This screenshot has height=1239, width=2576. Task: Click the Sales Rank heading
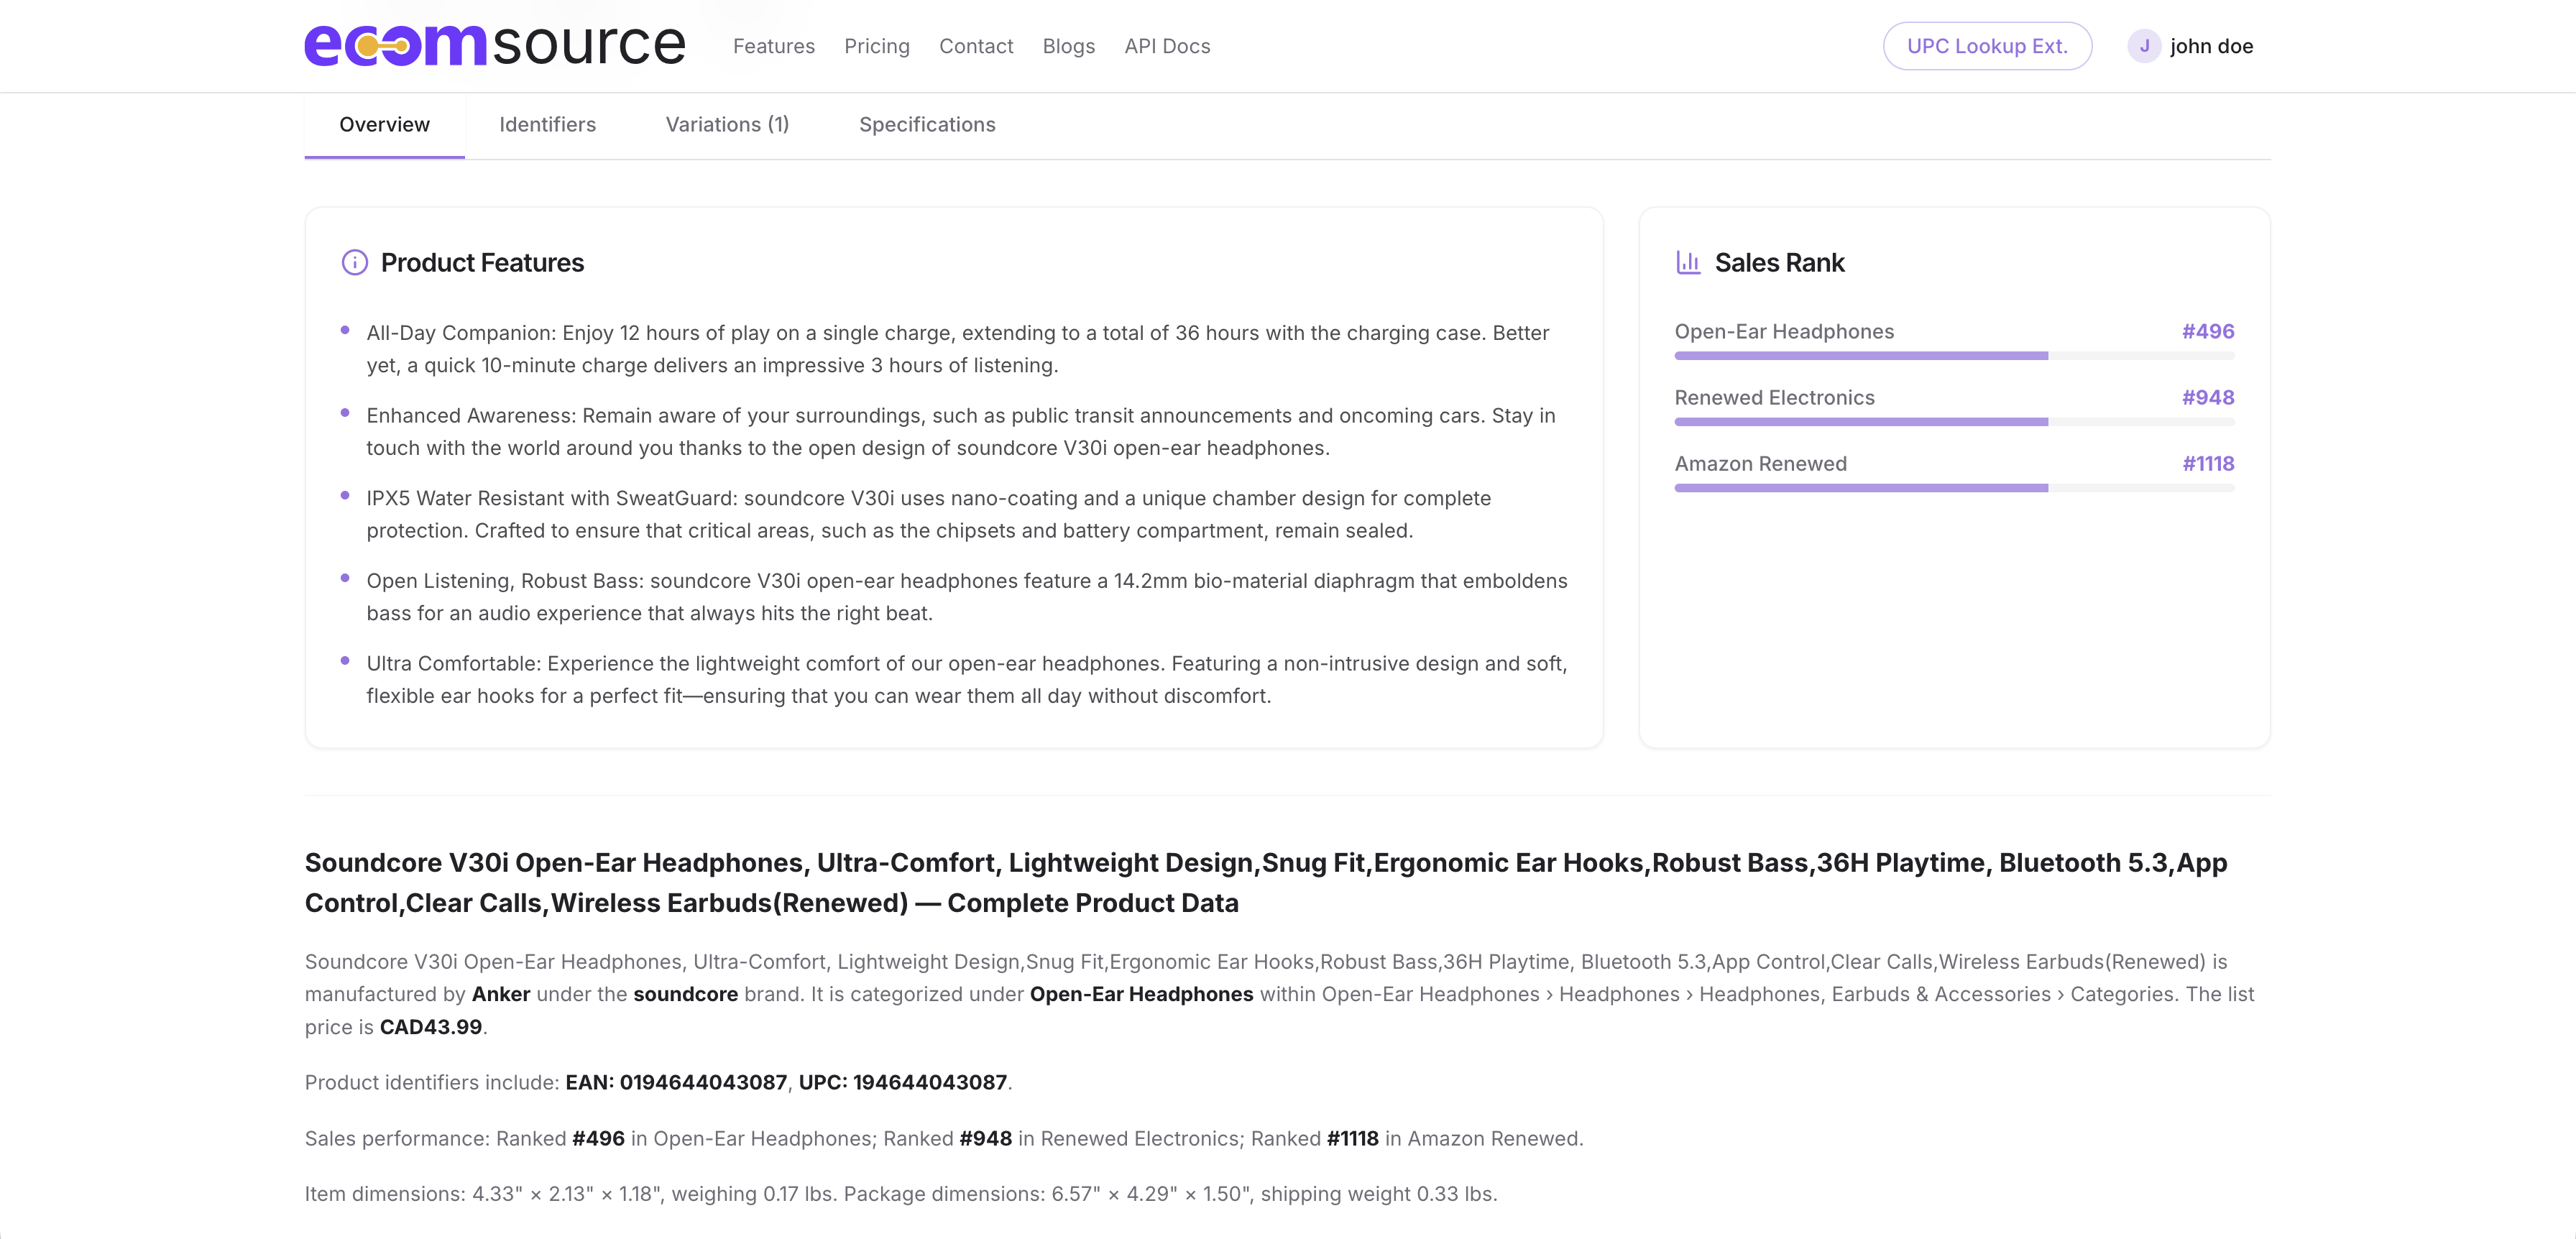pos(1779,262)
